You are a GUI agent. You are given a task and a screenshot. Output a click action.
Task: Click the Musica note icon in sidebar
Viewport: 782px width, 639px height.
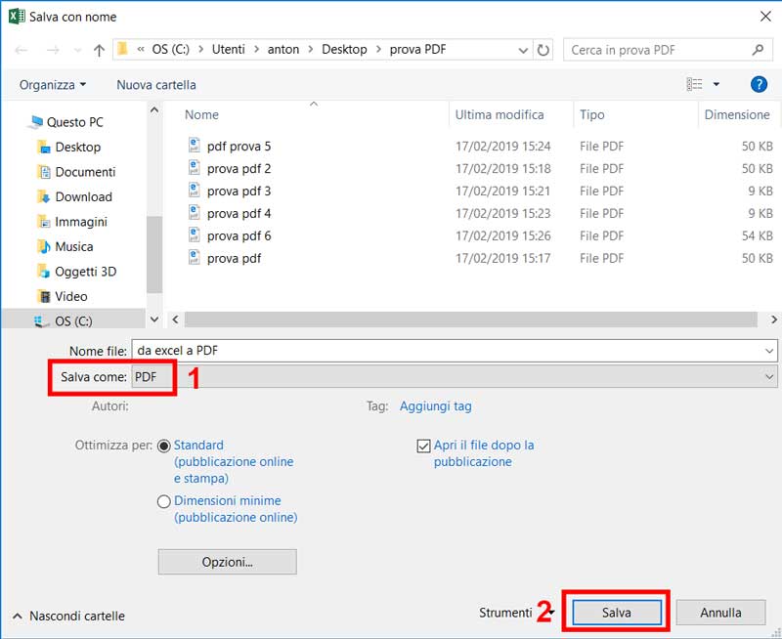tap(44, 247)
